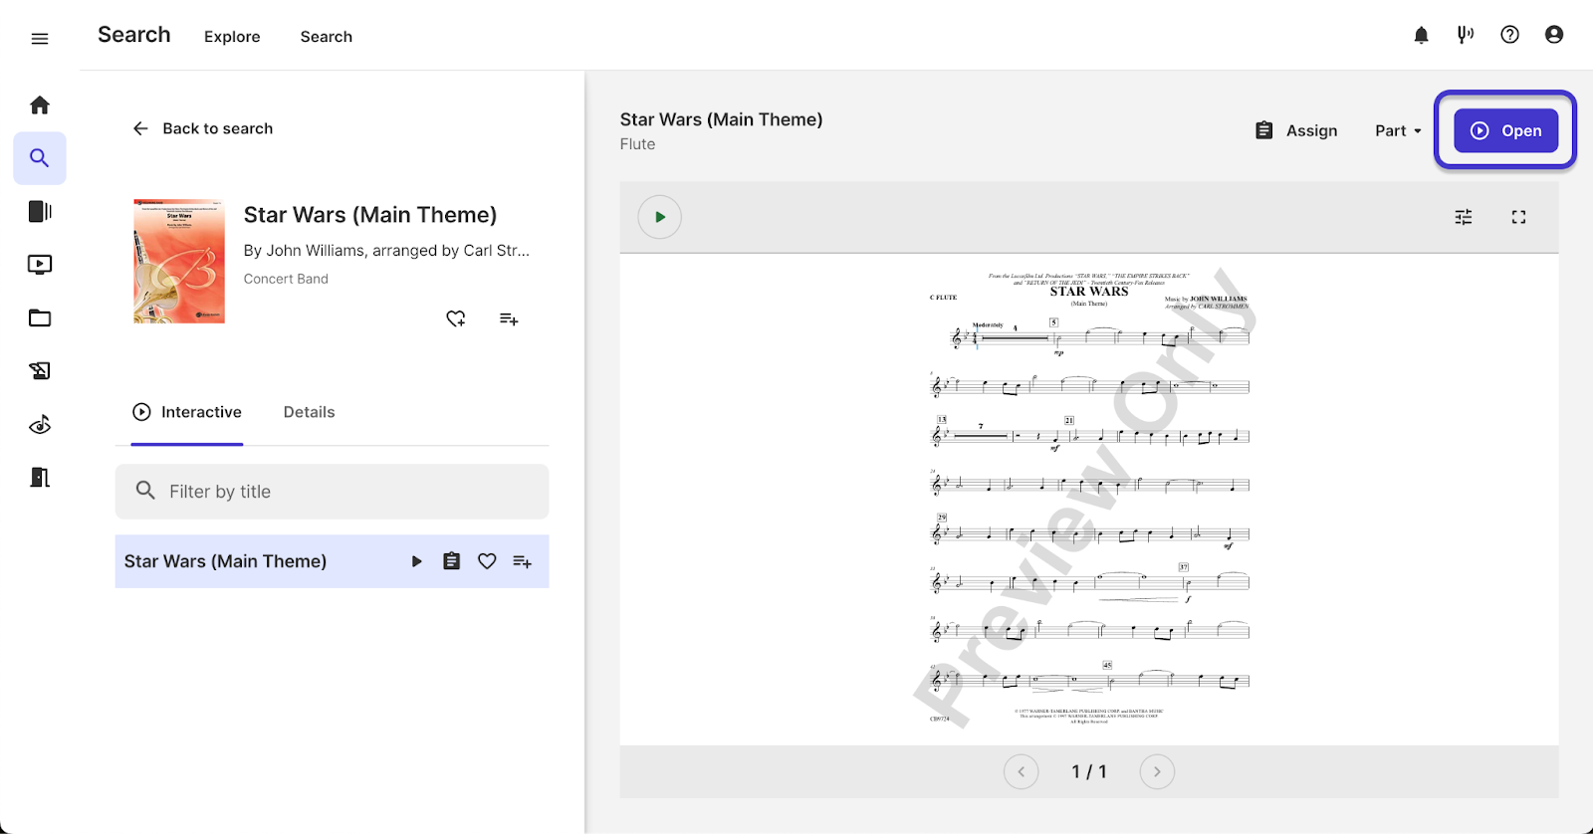Open the eye-shaped sidebar icon
The image size is (1593, 834).
40,425
